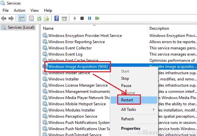Choose Restart in the context menu

pyautogui.click(x=134, y=100)
